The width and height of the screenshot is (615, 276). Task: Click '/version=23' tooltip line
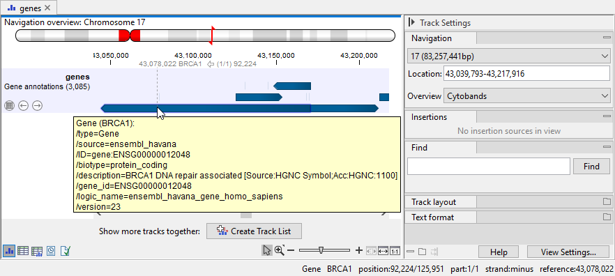click(98, 206)
